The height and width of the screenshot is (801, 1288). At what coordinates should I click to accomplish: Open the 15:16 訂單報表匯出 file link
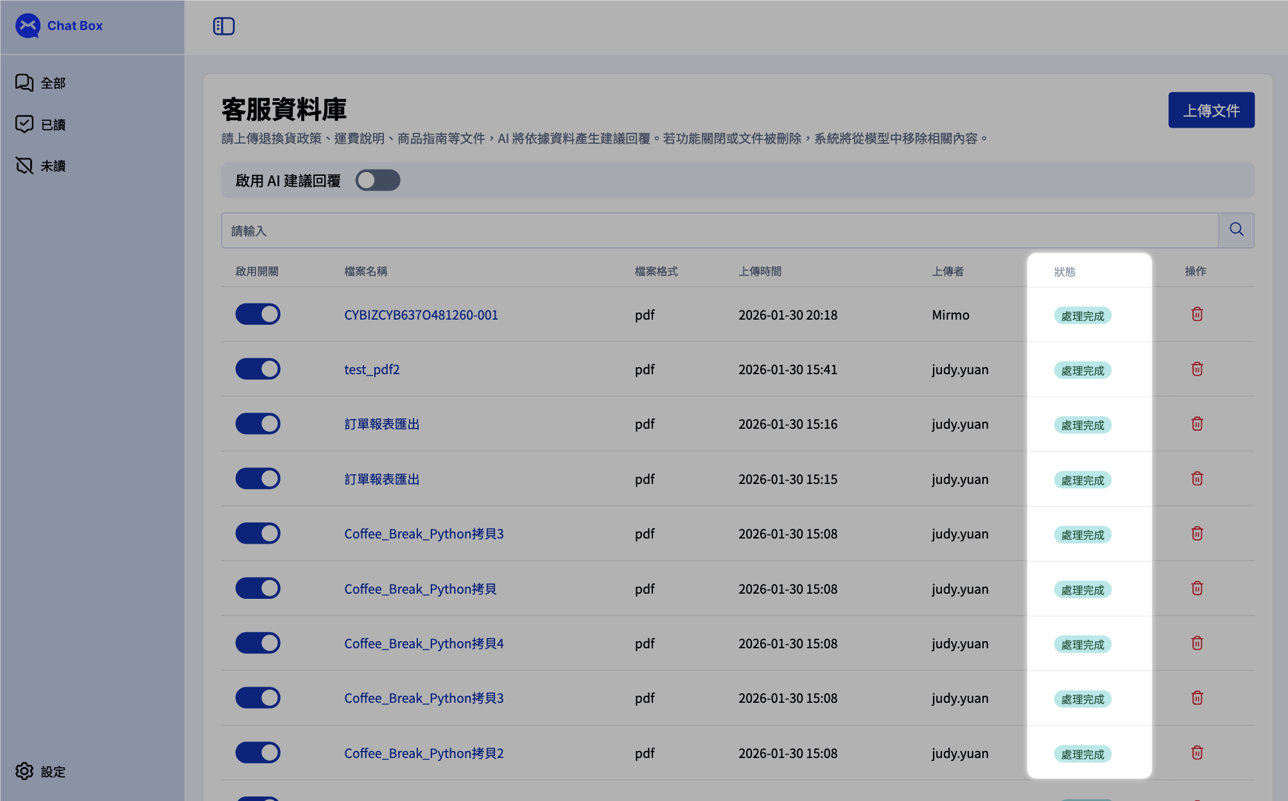381,424
